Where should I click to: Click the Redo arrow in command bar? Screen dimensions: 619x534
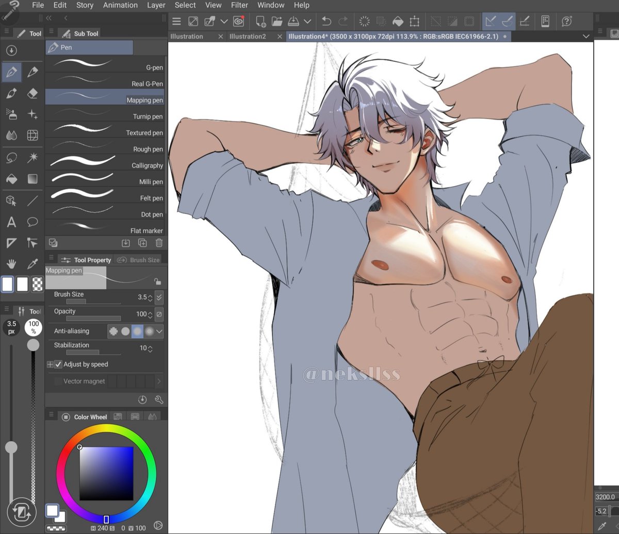coord(343,21)
